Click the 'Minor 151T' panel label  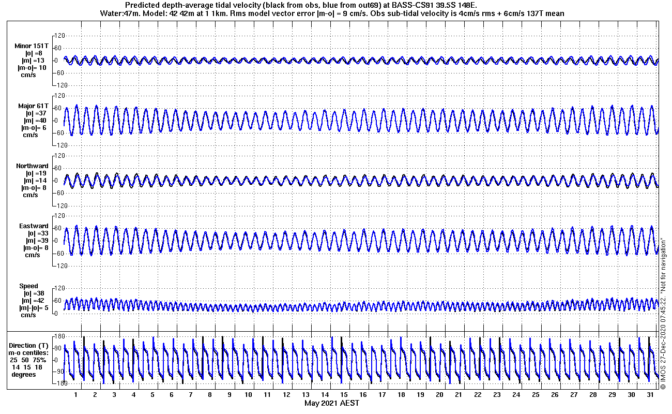(32, 46)
